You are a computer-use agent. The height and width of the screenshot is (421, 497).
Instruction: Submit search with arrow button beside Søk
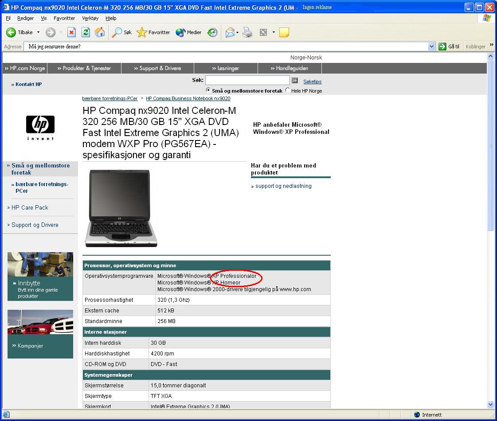tap(295, 81)
